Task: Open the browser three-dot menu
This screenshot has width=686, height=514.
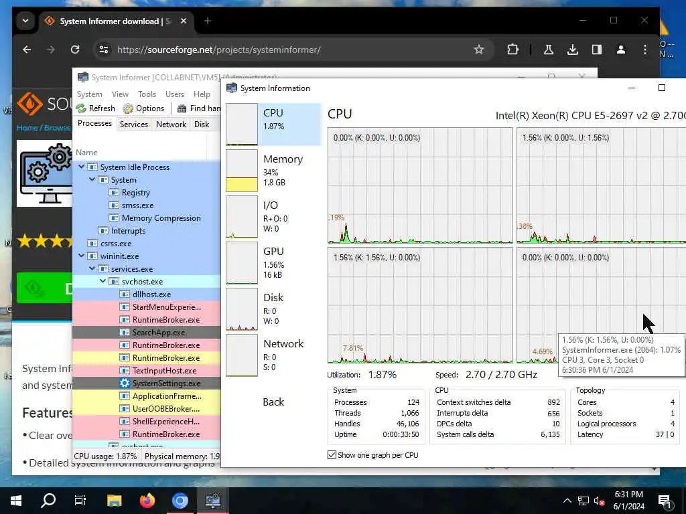Action: click(x=645, y=50)
